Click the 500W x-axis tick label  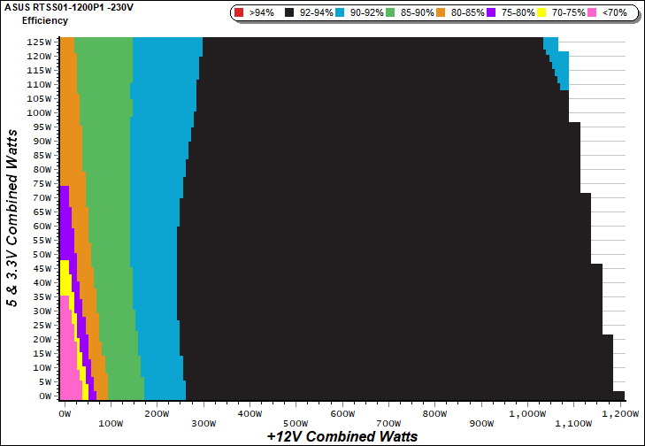296,423
